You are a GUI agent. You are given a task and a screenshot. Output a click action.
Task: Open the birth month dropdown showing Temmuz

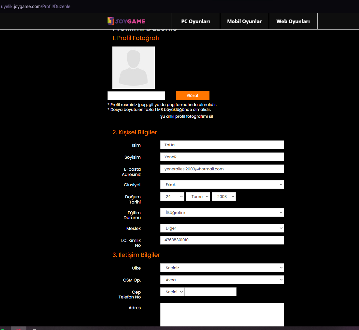click(x=198, y=197)
